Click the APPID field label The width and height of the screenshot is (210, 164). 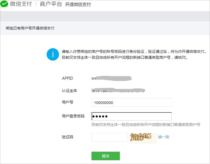click(67, 78)
